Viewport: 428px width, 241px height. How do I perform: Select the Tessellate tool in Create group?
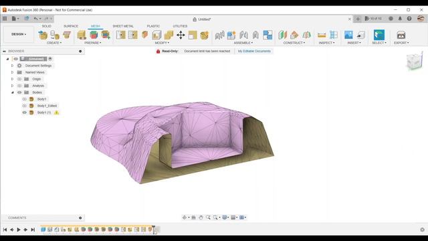[55, 35]
